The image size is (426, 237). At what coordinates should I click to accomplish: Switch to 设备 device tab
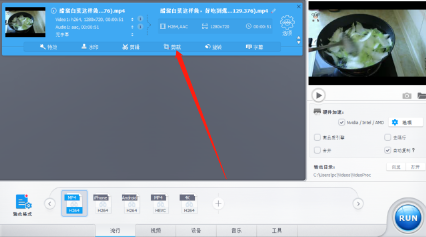[196, 230]
